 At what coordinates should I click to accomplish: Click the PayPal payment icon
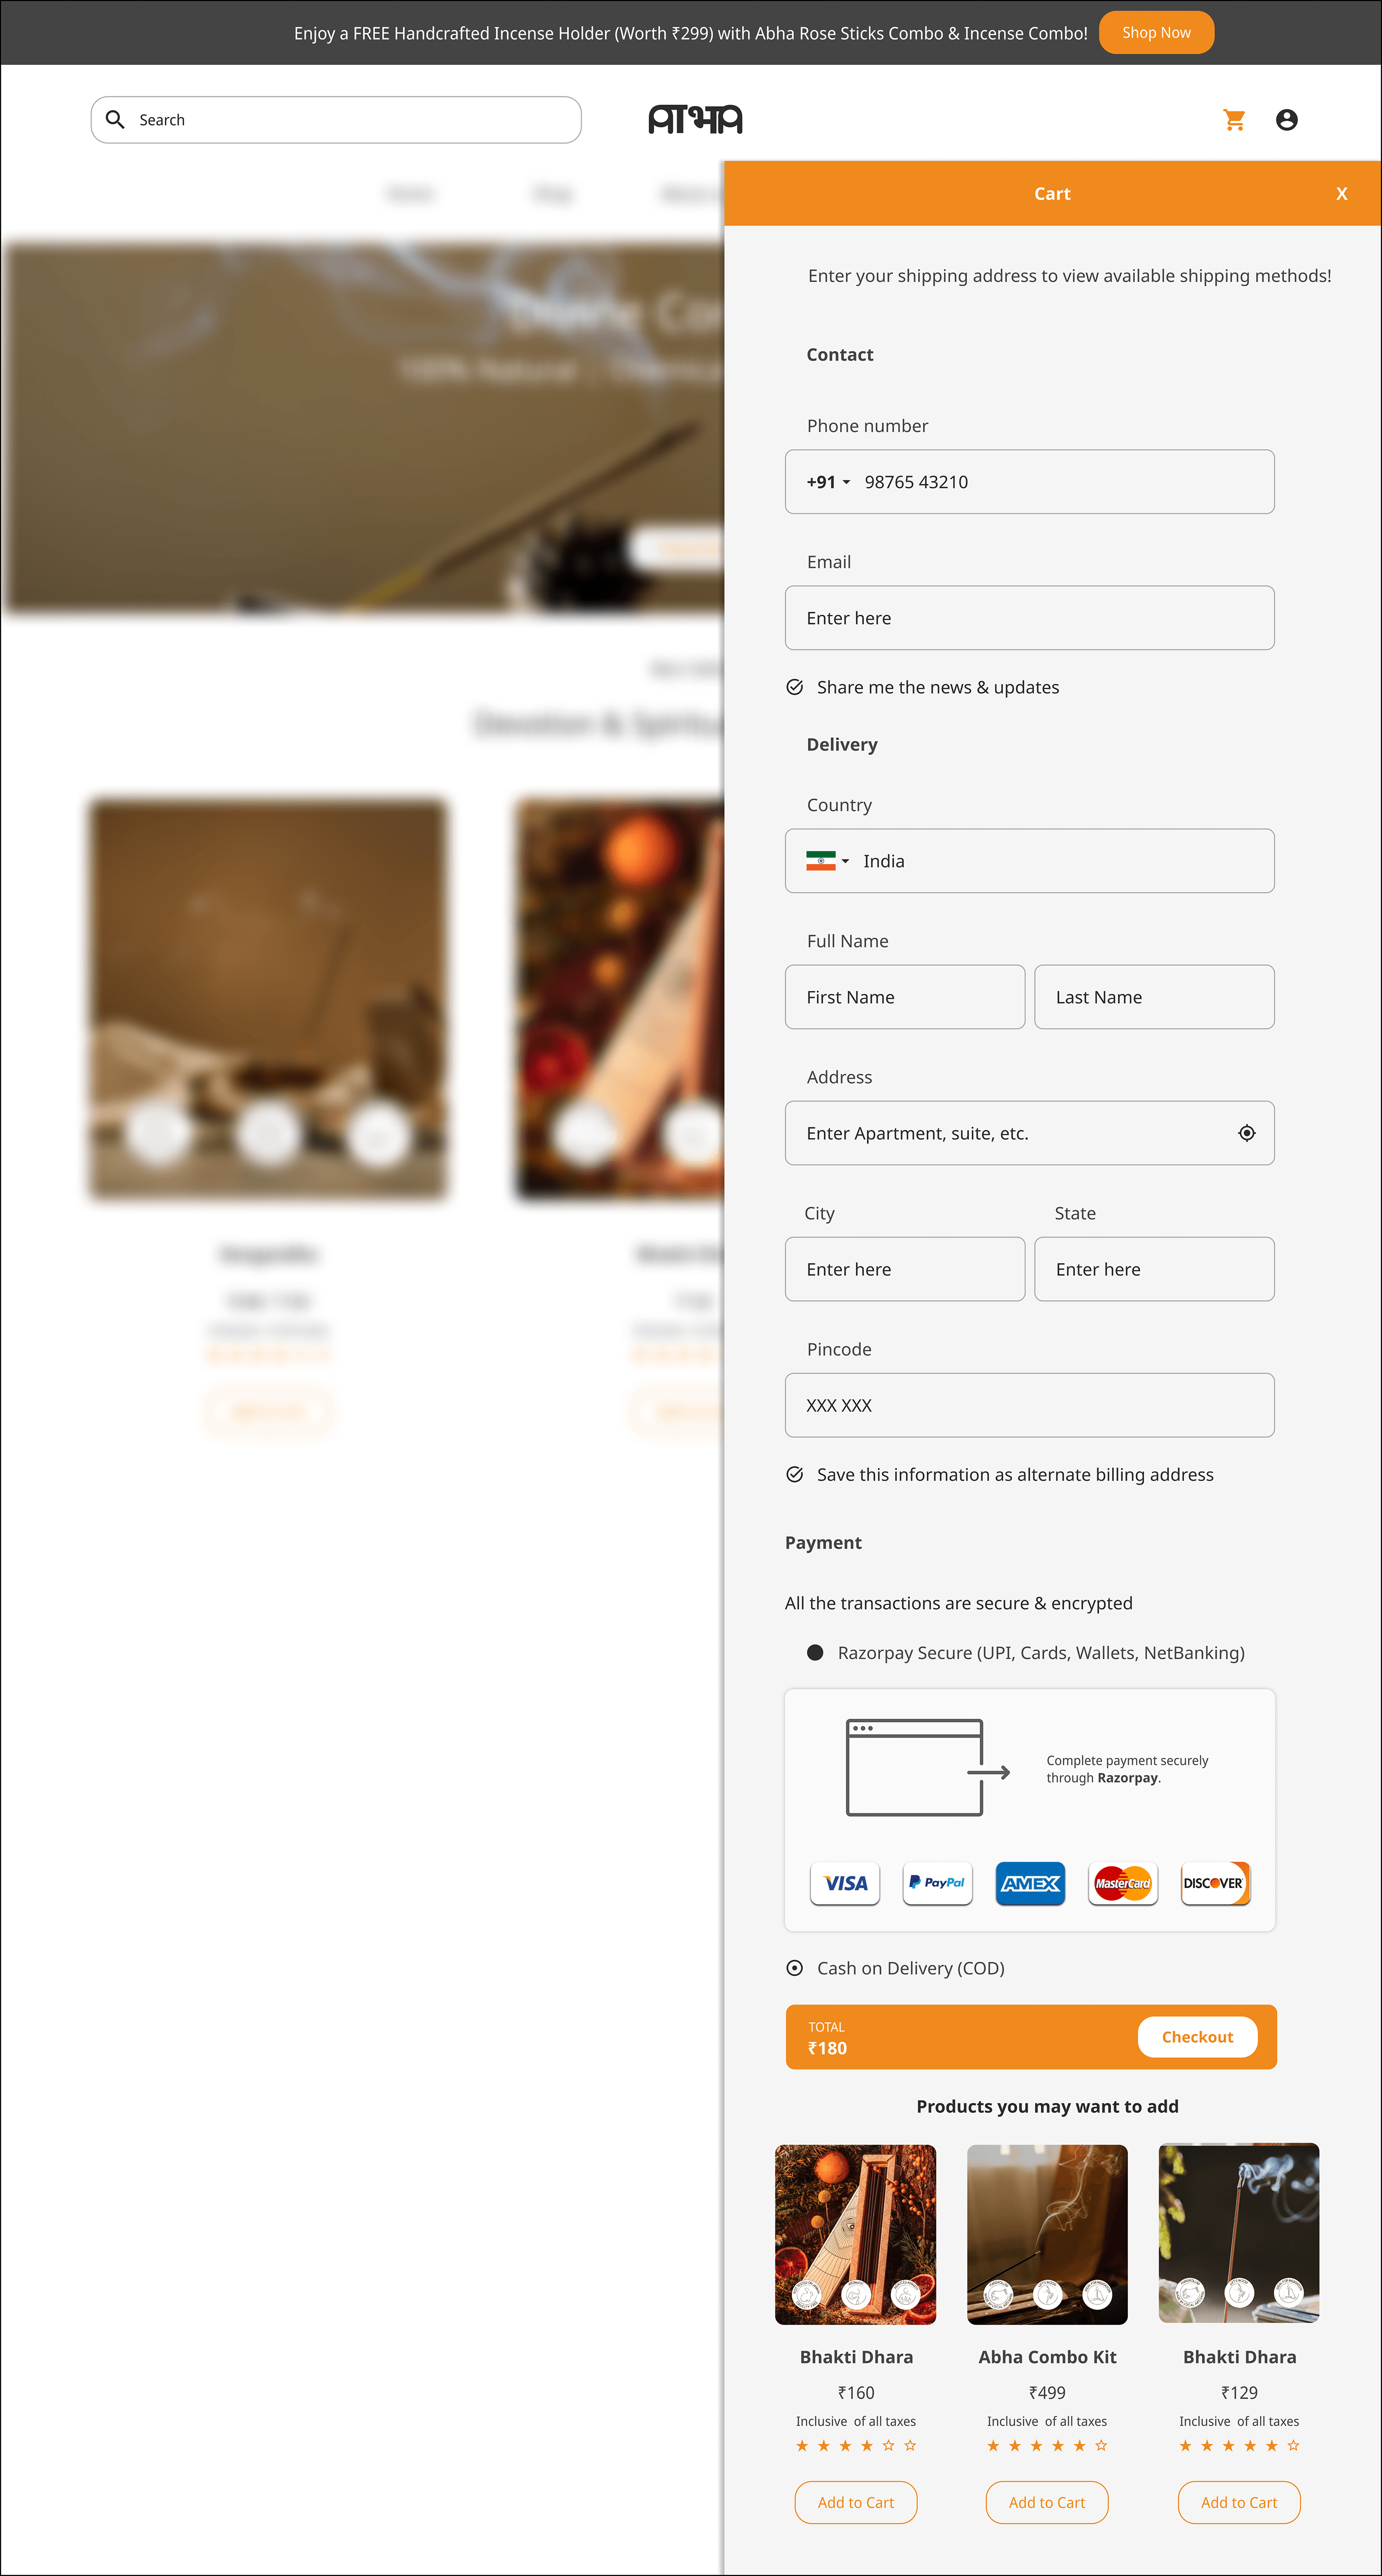pyautogui.click(x=937, y=1883)
